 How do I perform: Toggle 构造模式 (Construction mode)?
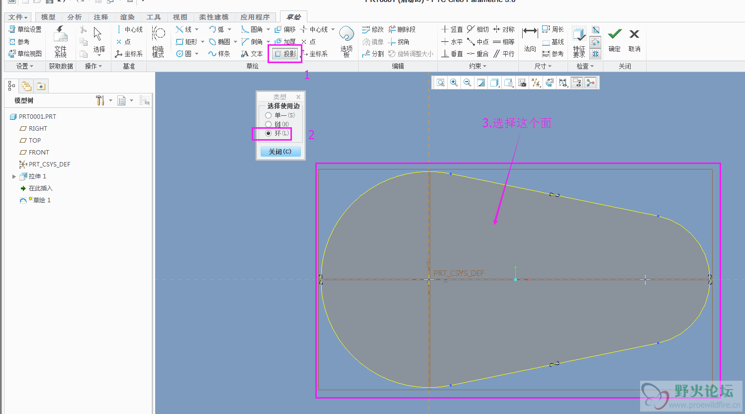coord(158,42)
